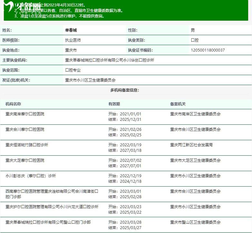Screen dimensions: 252x233
Task: Click end date 2027/03/18
Action: pyautogui.click(x=131, y=150)
